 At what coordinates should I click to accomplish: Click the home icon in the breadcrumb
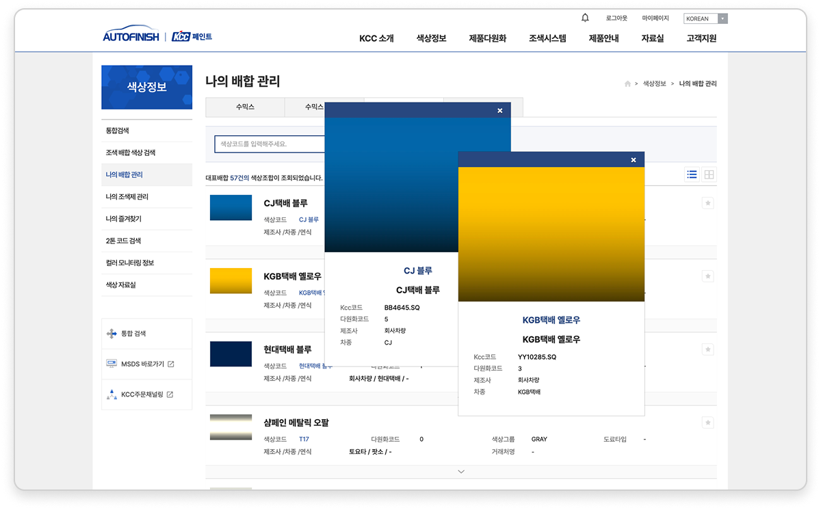tap(627, 83)
